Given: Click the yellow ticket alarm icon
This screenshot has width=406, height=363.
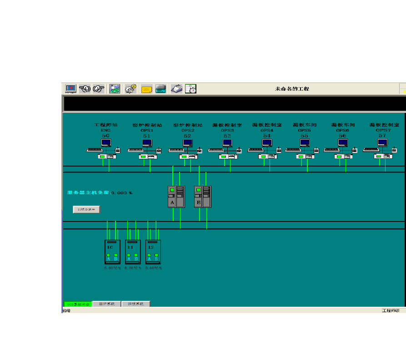Looking at the screenshot, I should [x=146, y=89].
